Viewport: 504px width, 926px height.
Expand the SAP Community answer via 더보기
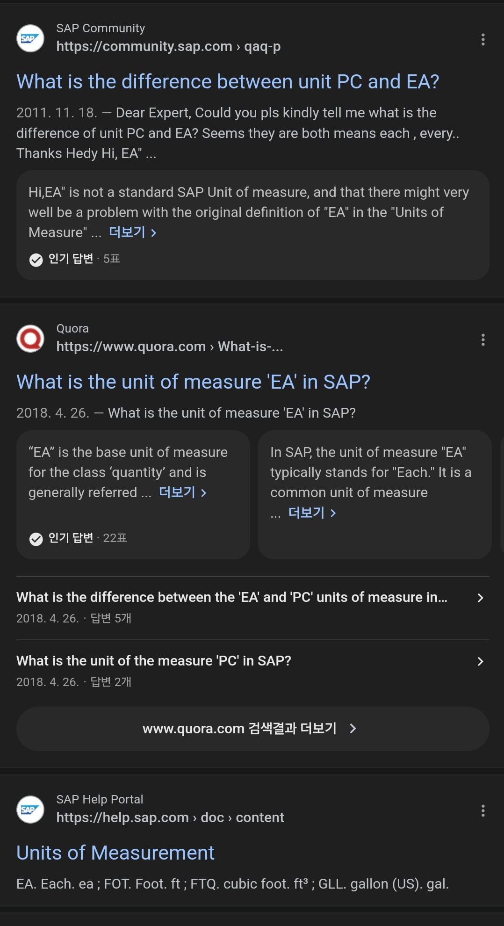pyautogui.click(x=133, y=232)
